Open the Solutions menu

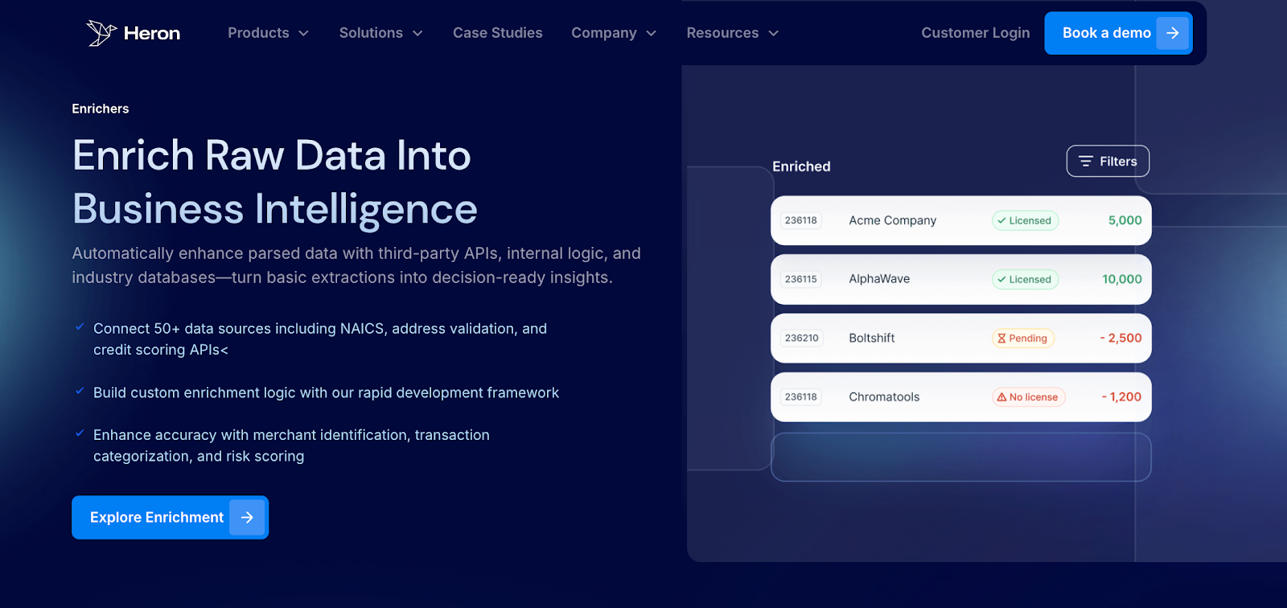380,33
